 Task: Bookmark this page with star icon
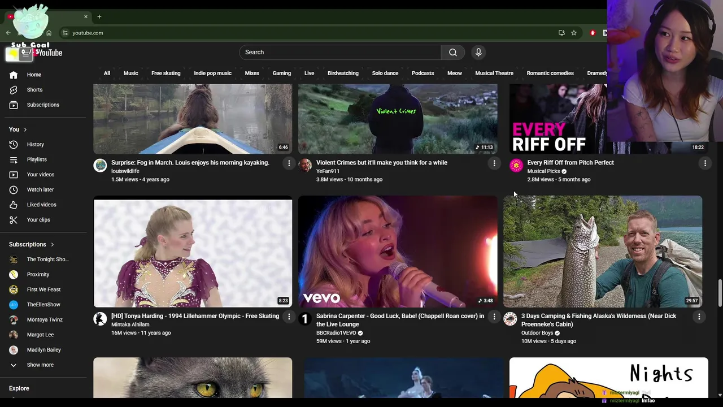tap(574, 33)
